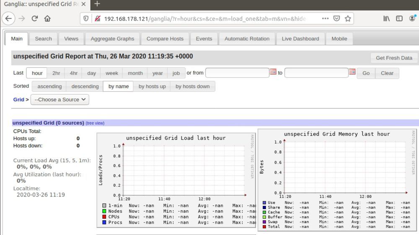Go to the browser home page

[47, 18]
